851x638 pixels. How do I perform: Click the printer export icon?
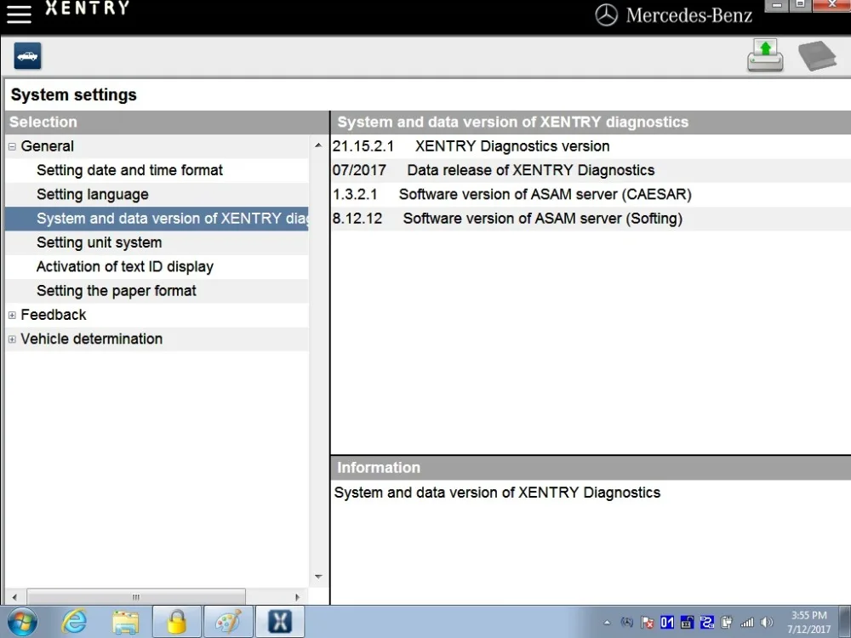tap(765, 55)
